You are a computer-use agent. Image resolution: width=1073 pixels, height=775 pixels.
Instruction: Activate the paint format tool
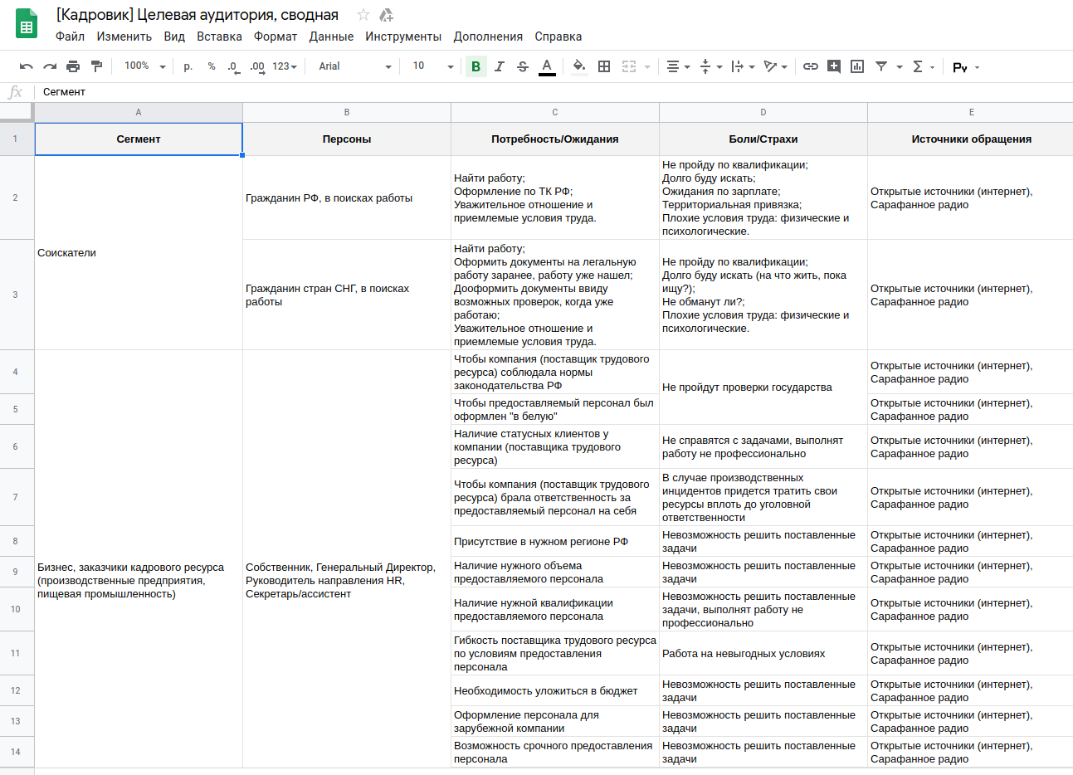click(96, 66)
